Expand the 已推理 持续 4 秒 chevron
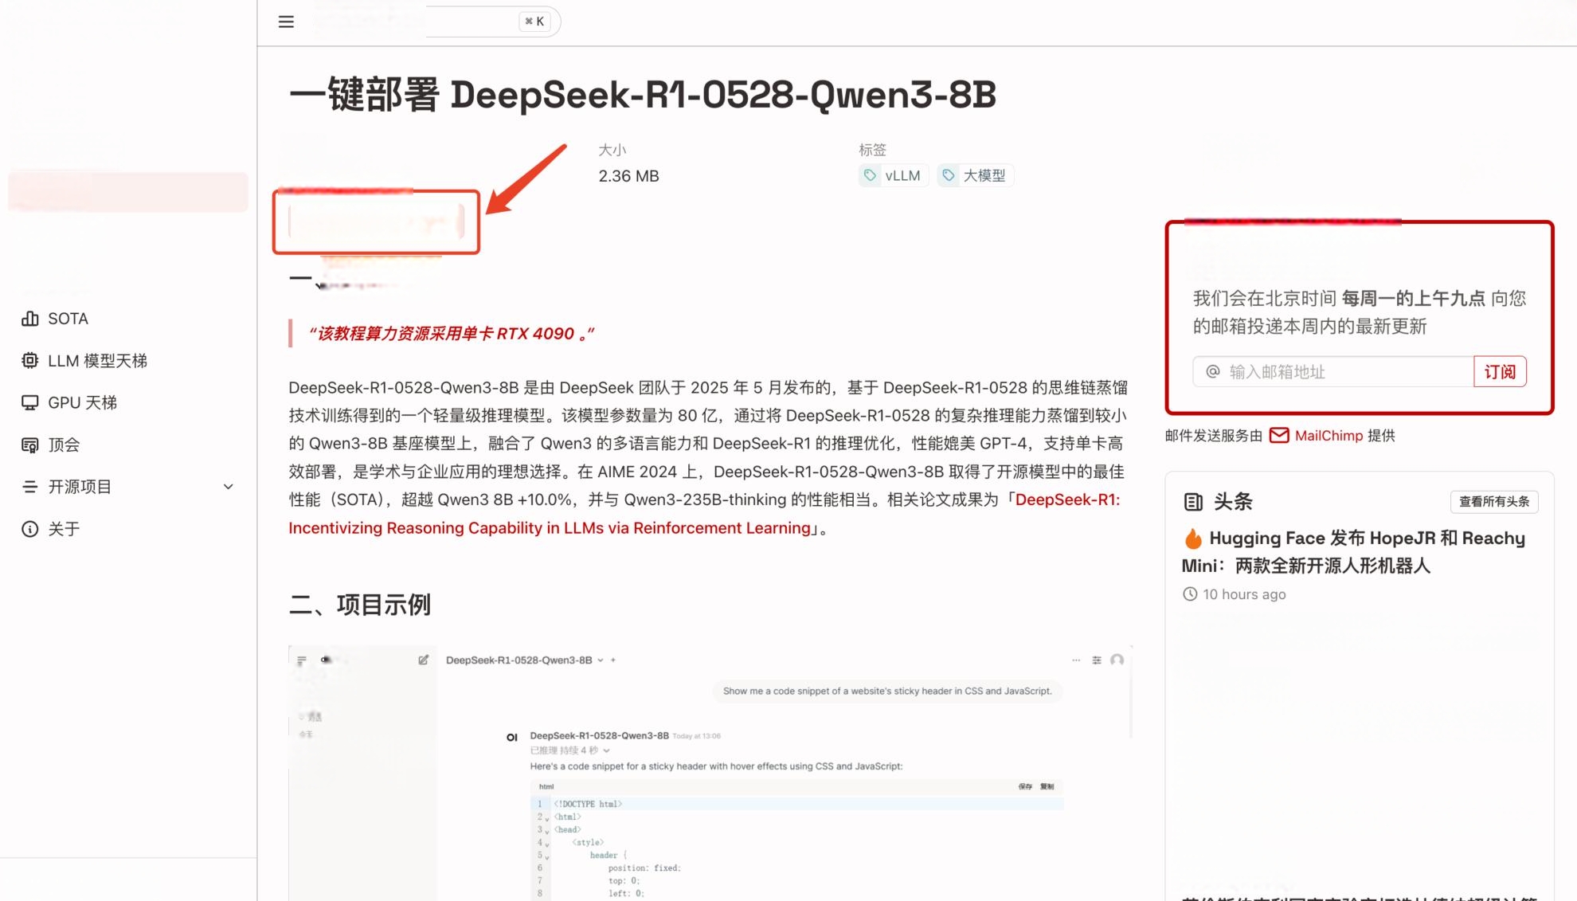1577x901 pixels. point(607,750)
